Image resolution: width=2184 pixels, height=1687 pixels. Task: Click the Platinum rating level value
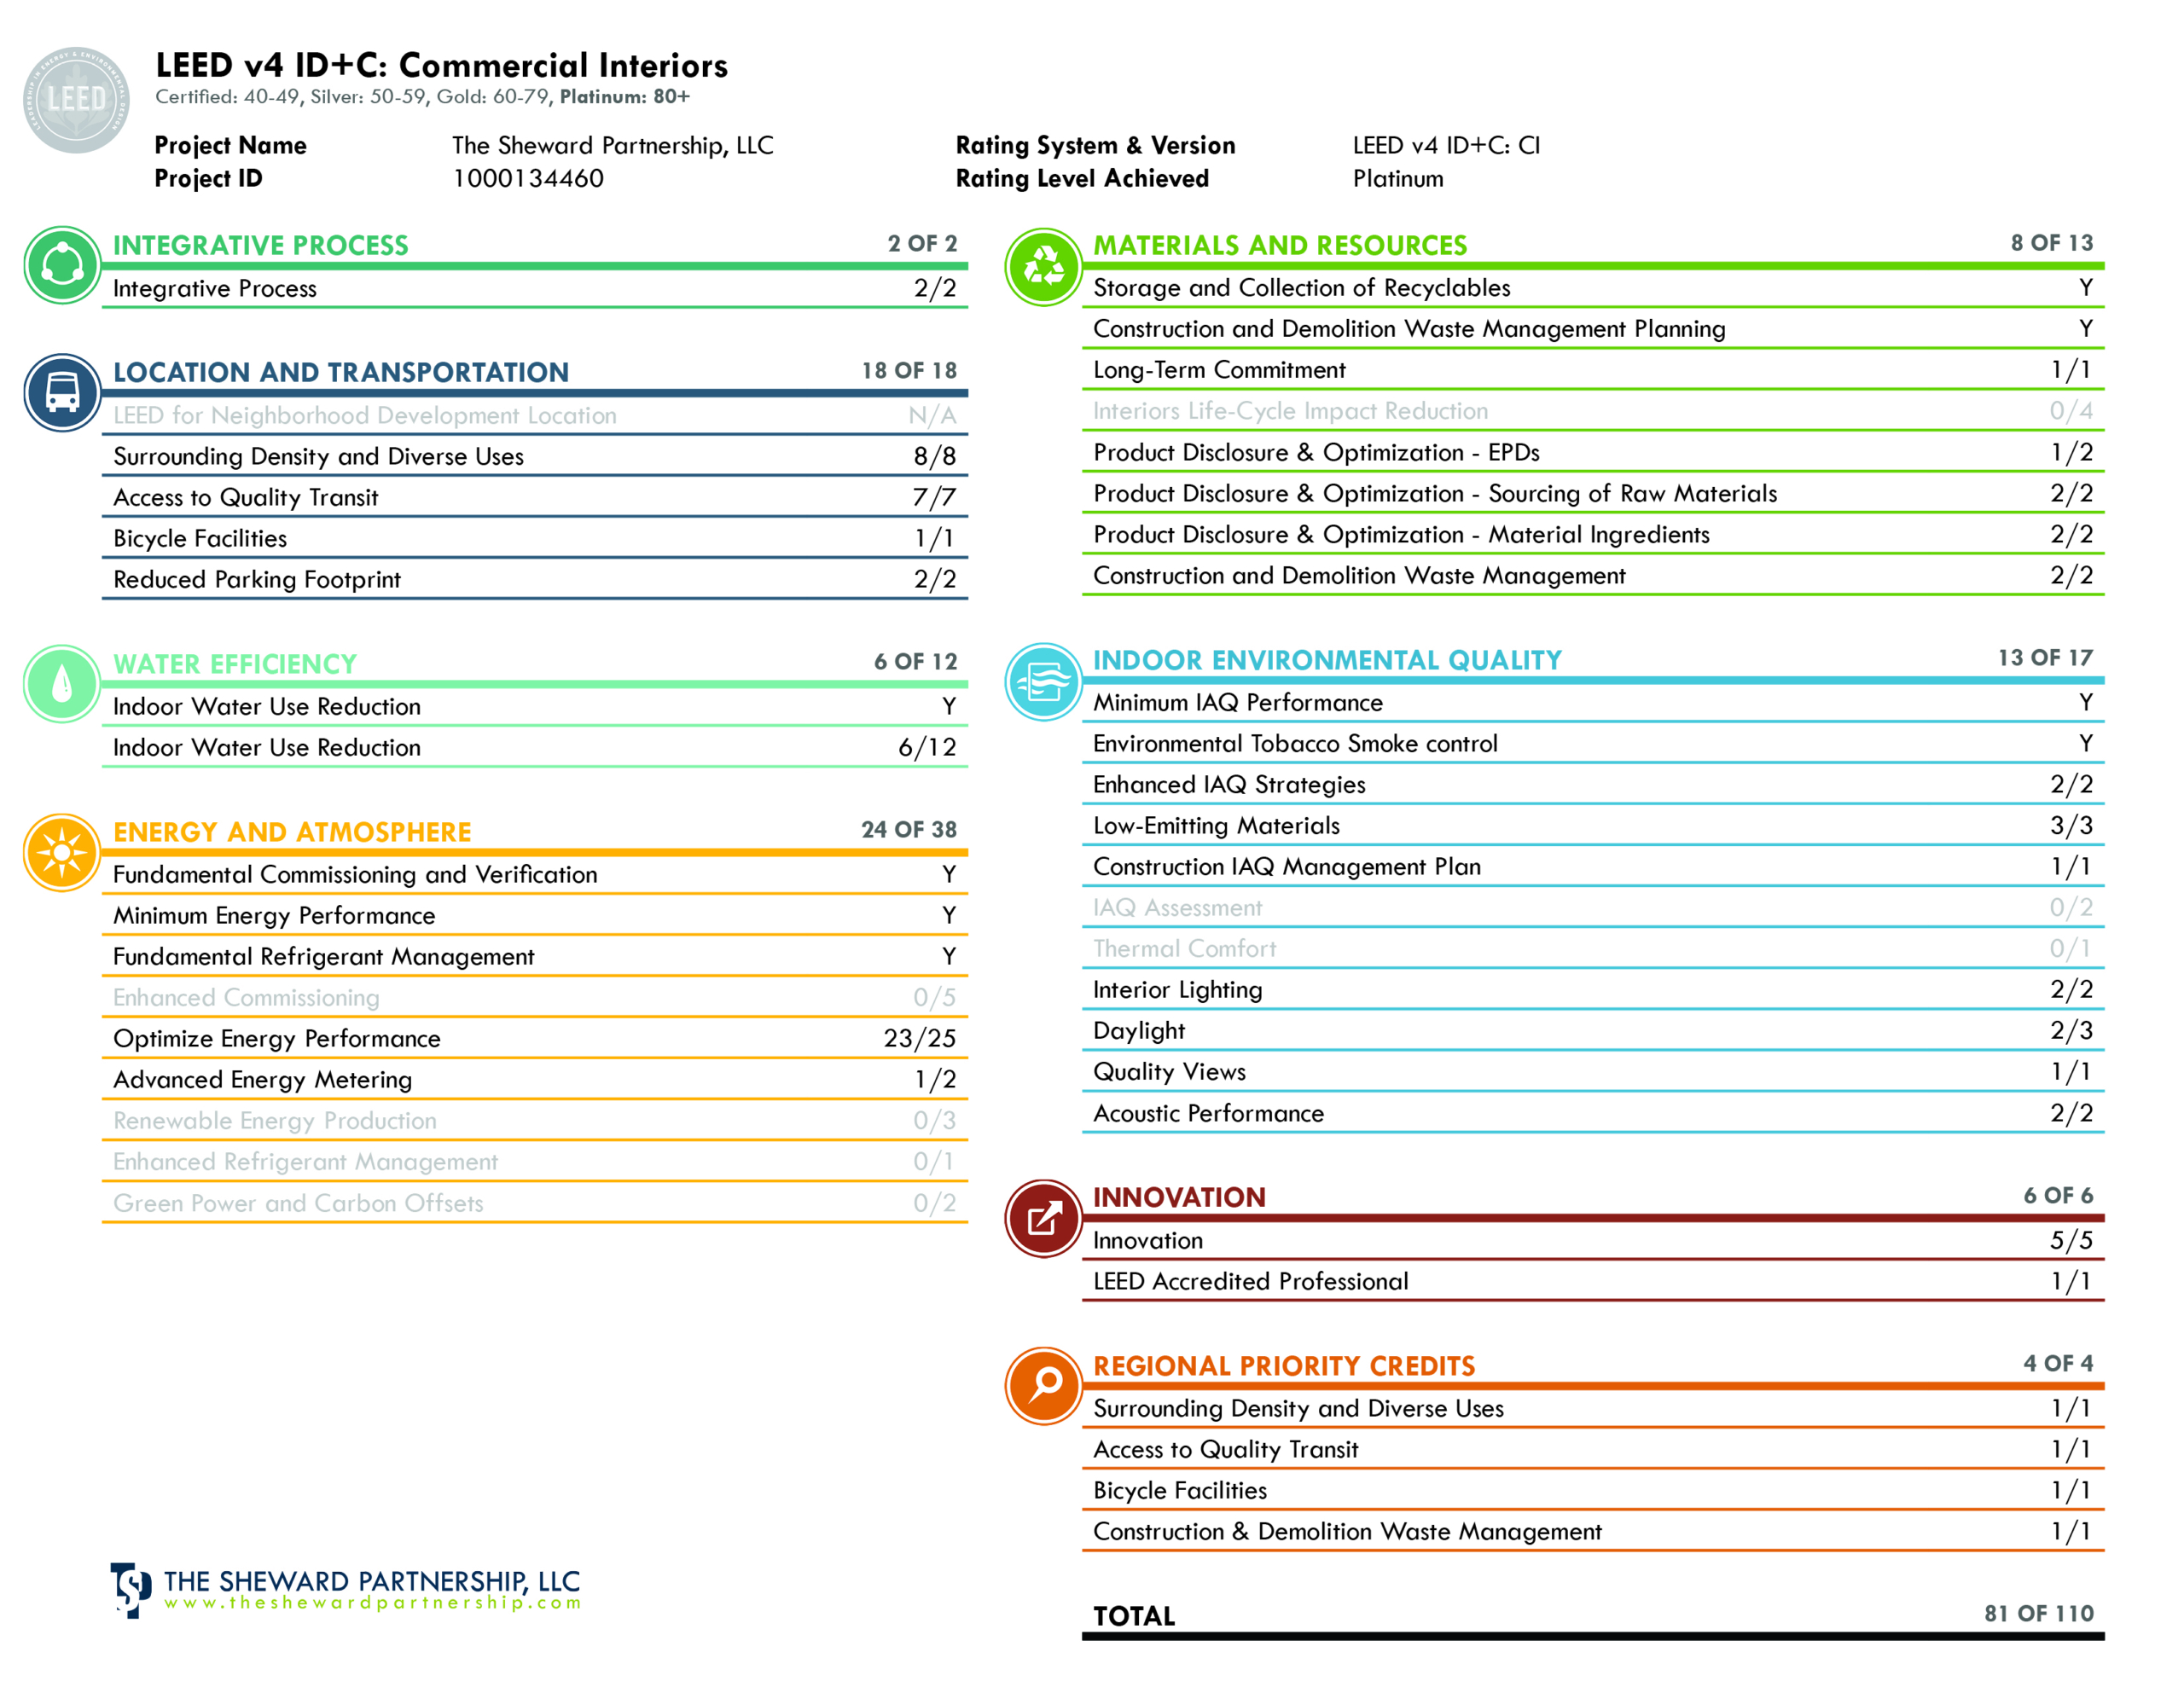point(1398,179)
